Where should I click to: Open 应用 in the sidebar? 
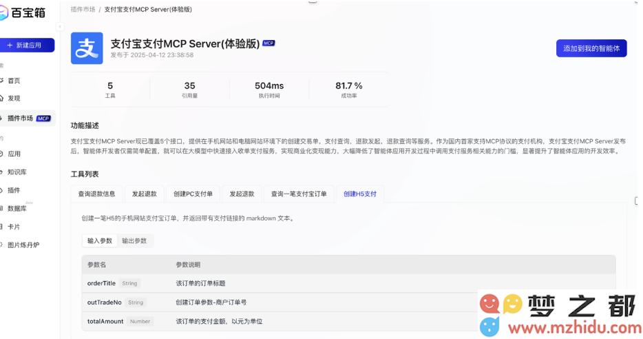point(14,154)
